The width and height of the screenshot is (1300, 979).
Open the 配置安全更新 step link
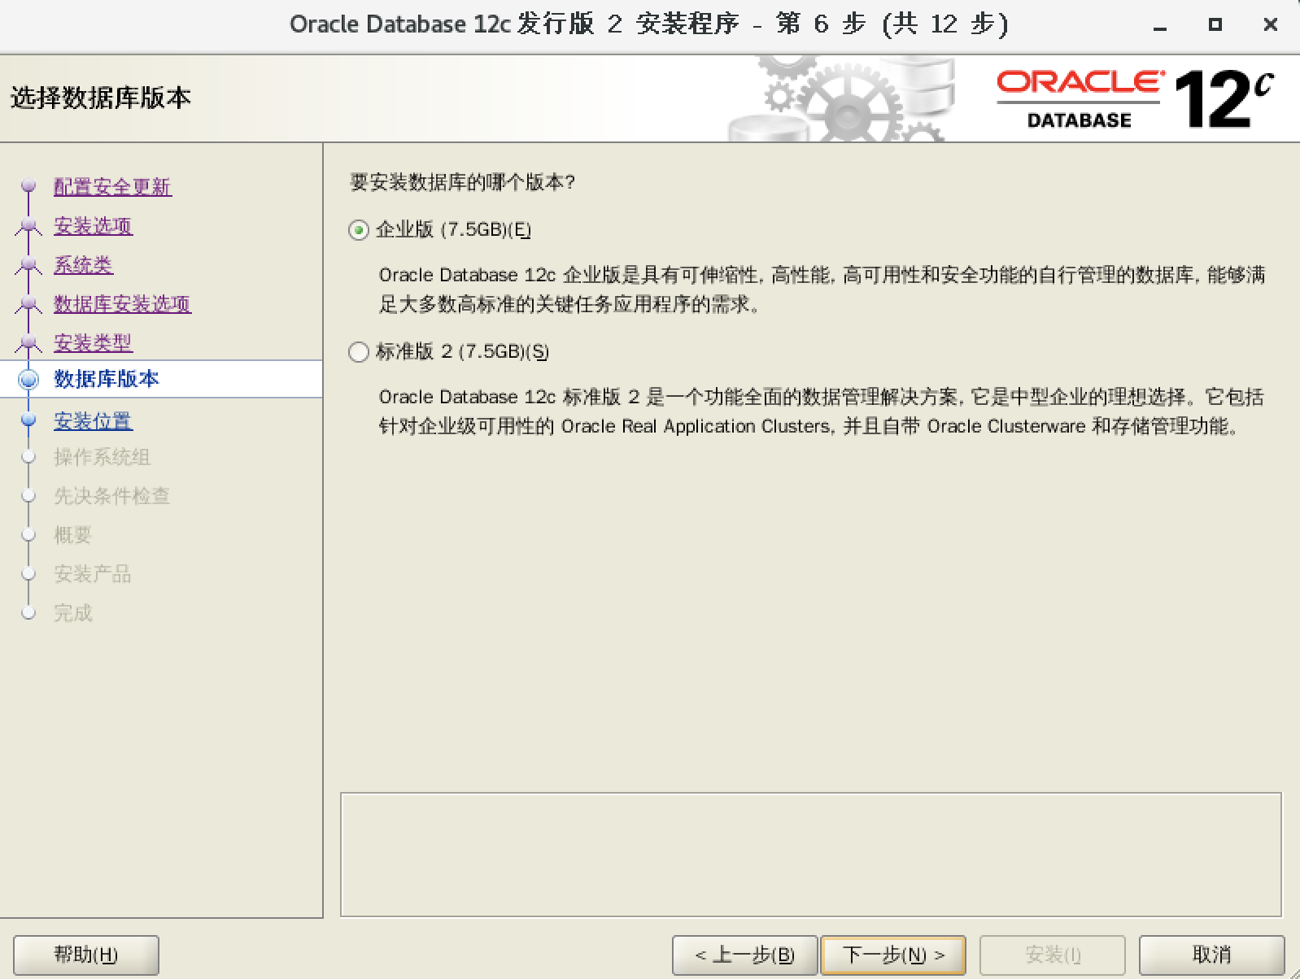click(112, 187)
